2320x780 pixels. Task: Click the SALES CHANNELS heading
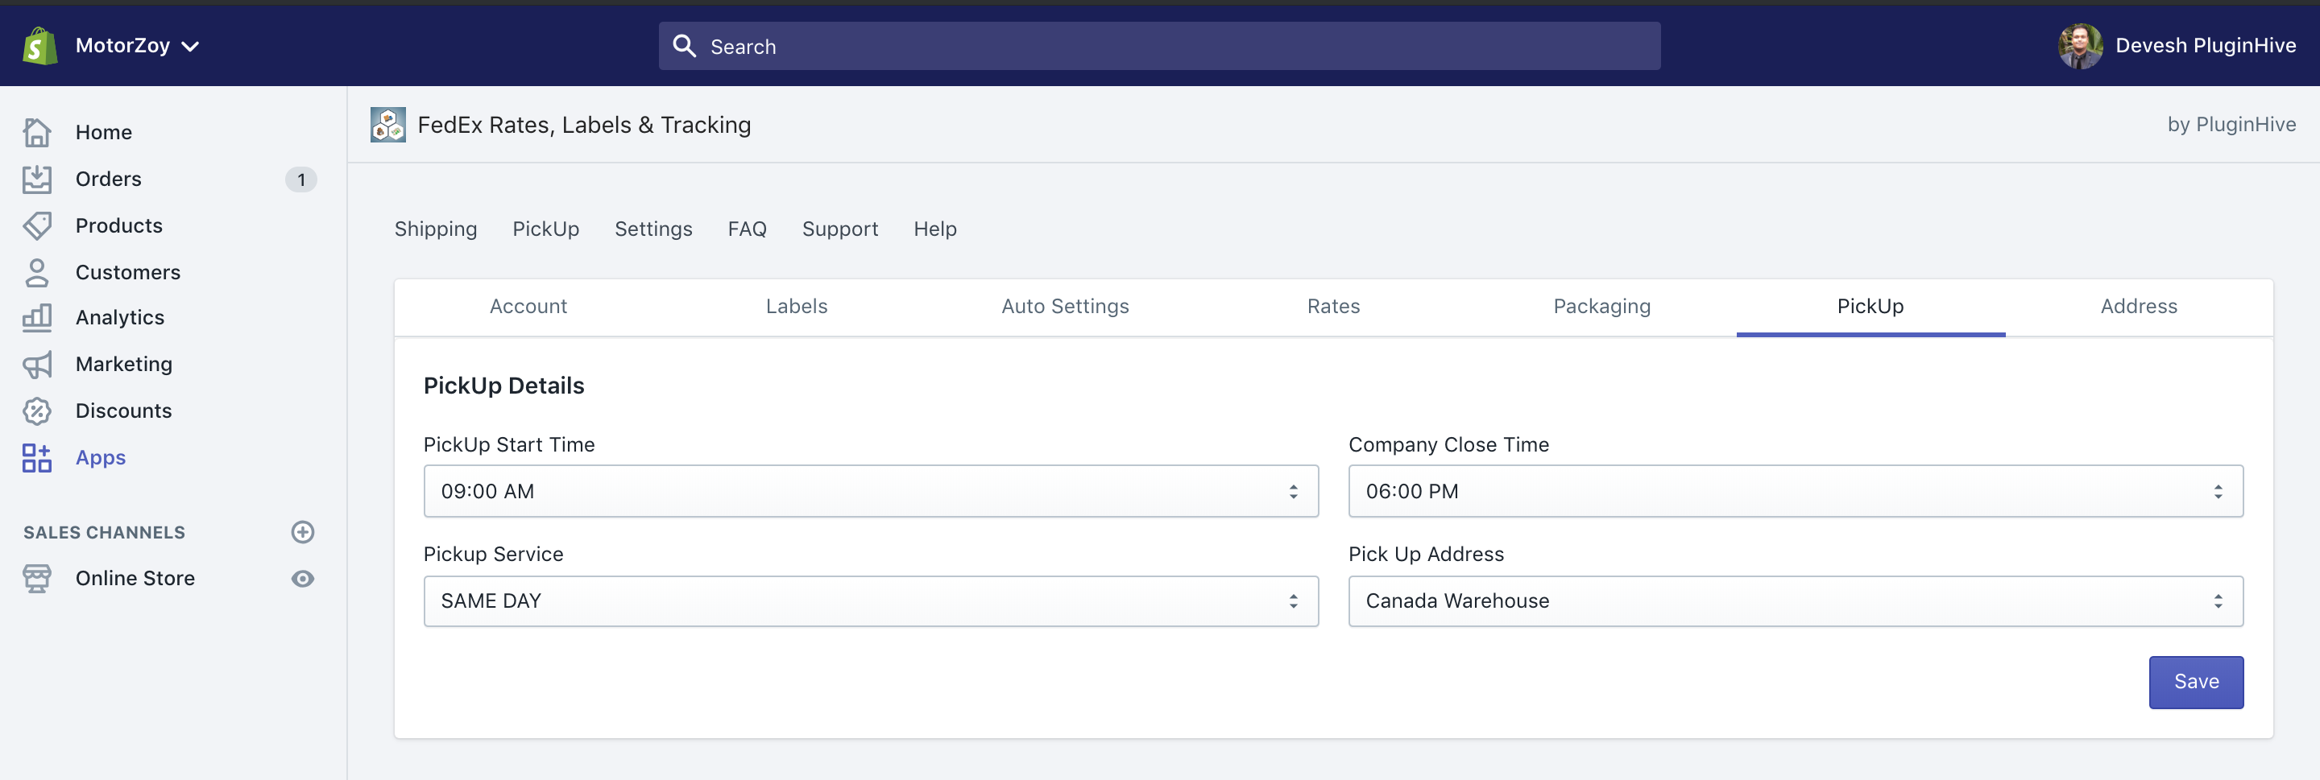[105, 533]
